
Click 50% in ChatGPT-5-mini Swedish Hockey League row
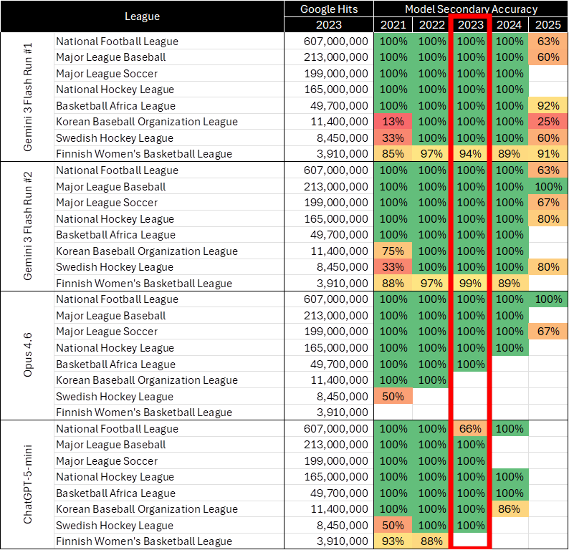(393, 526)
